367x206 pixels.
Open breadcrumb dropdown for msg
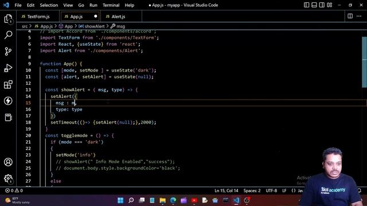(118, 26)
